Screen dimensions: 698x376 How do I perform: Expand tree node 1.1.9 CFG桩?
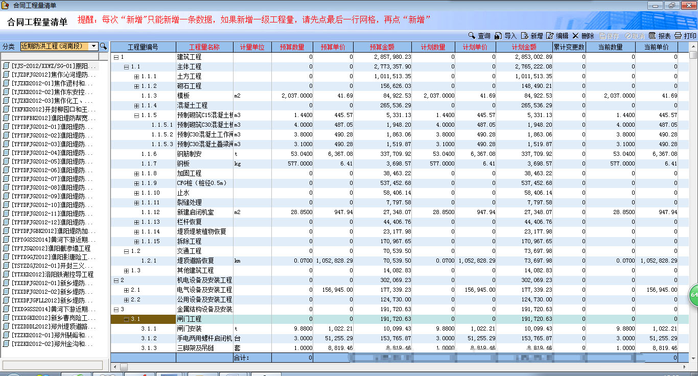tap(136, 183)
